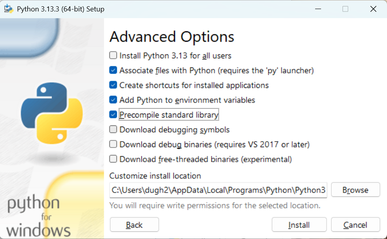Disable associating files with Python

[113, 70]
